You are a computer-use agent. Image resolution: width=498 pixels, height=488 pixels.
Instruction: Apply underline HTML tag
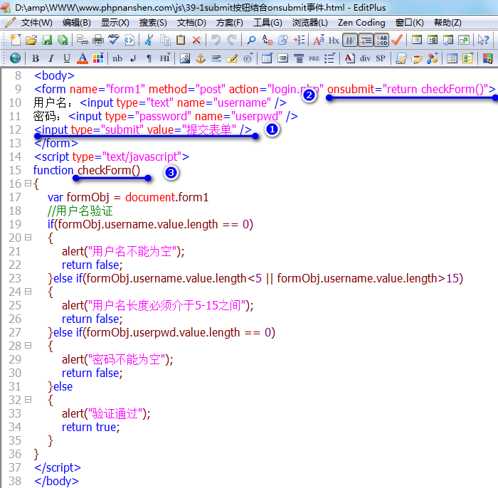point(67,58)
